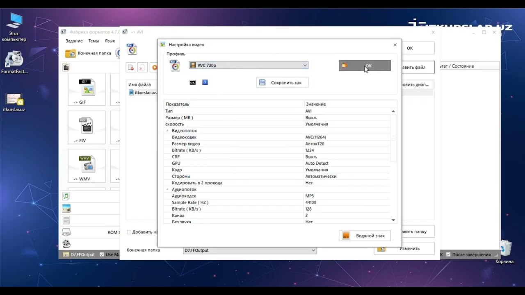
Task: Select the Видеокодек value AVC(H264)
Action: pyautogui.click(x=316, y=137)
